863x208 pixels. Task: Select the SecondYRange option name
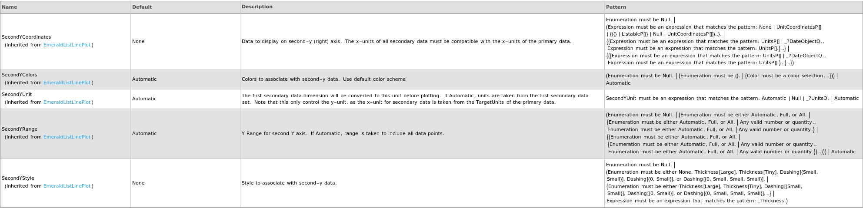click(x=20, y=129)
